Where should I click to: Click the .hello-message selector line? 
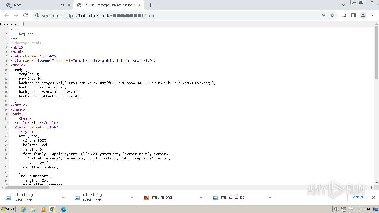tap(35, 176)
